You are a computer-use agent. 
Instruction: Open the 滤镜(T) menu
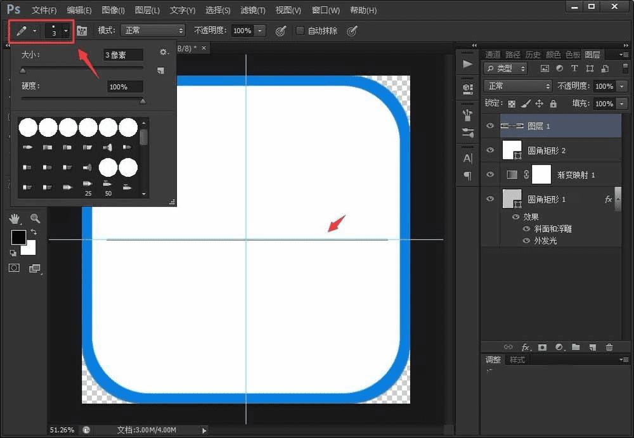tap(252, 11)
